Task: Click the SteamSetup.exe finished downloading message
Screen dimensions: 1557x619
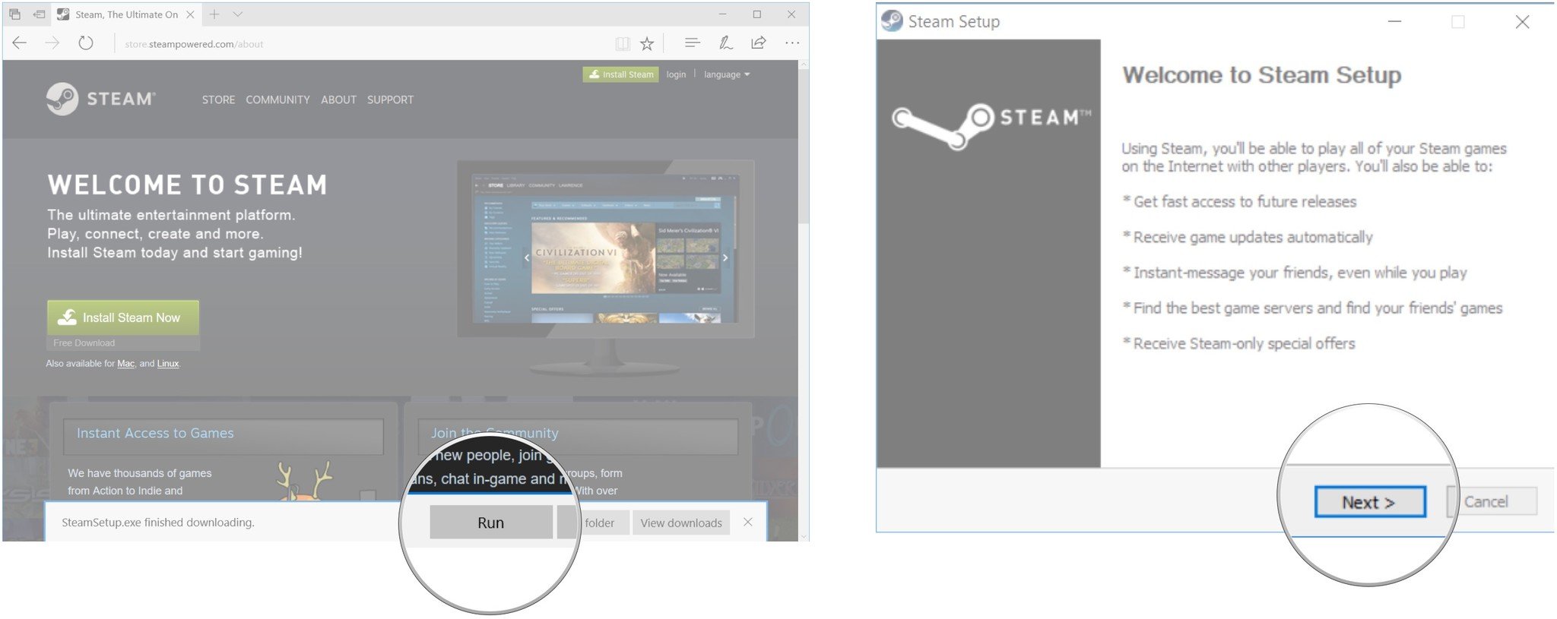Action: coord(158,523)
